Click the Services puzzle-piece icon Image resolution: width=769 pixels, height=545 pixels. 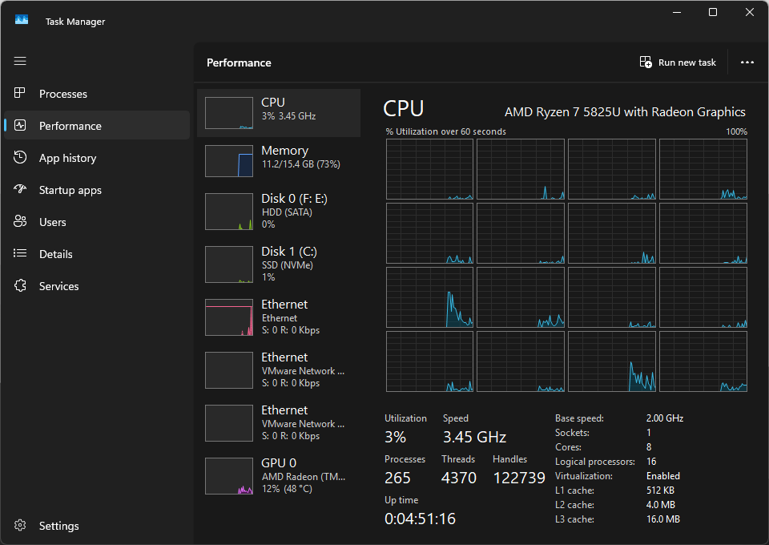point(20,285)
